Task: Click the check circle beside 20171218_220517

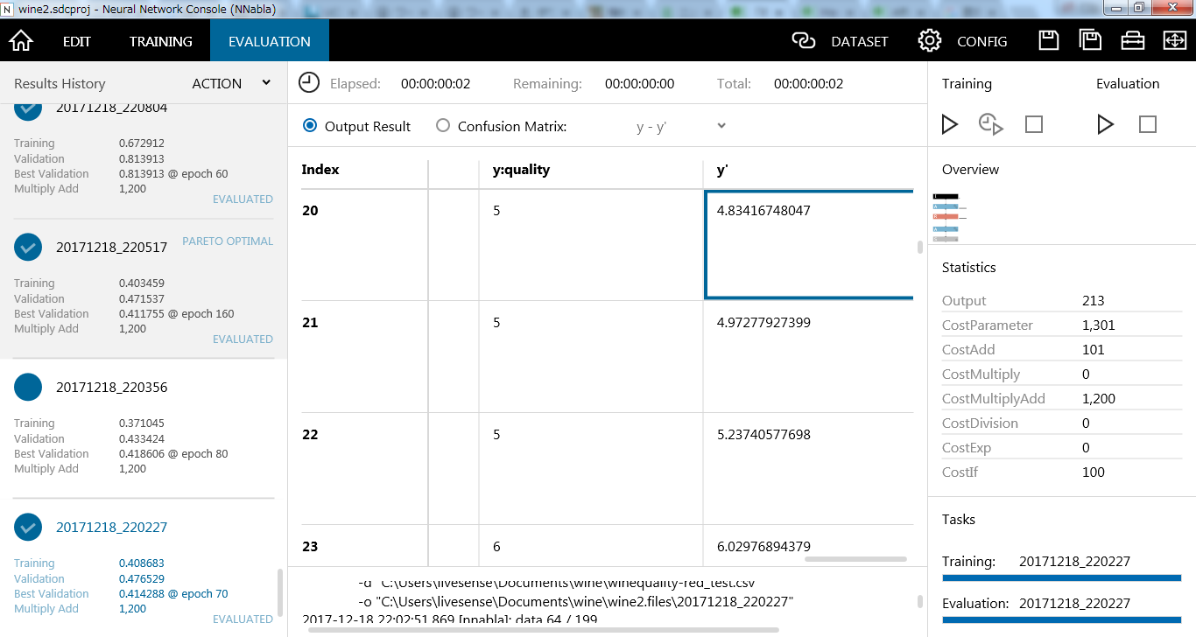Action: pyautogui.click(x=28, y=248)
